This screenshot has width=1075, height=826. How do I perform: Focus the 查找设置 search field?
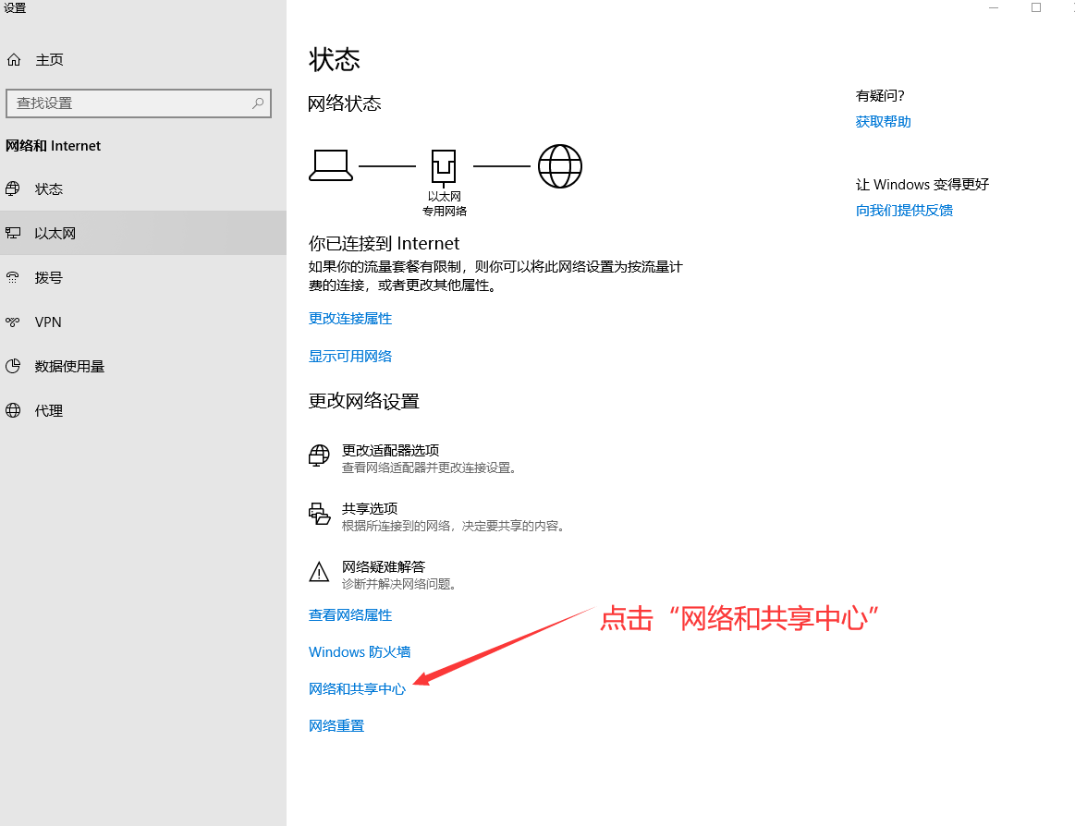click(x=129, y=103)
